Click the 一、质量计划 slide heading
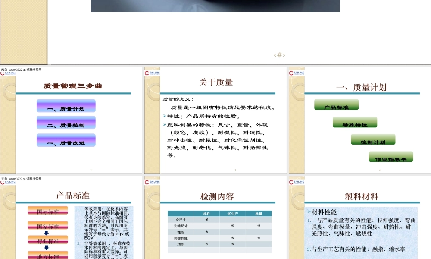 point(361,87)
